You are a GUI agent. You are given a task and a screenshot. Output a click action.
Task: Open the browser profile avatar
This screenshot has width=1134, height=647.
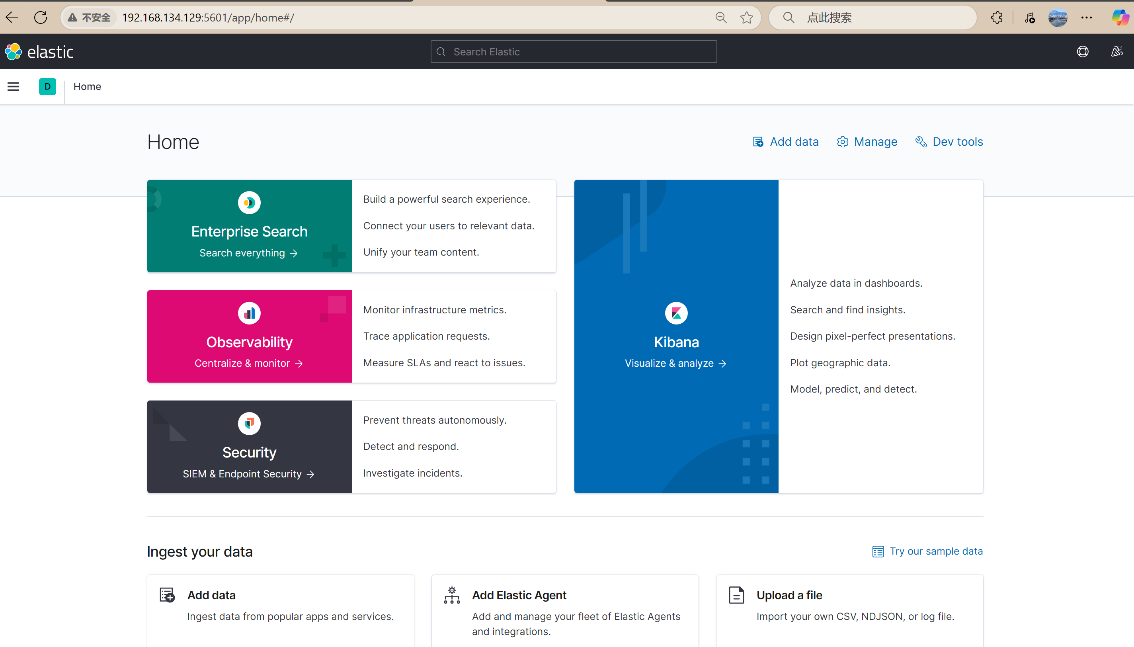click(x=1058, y=18)
